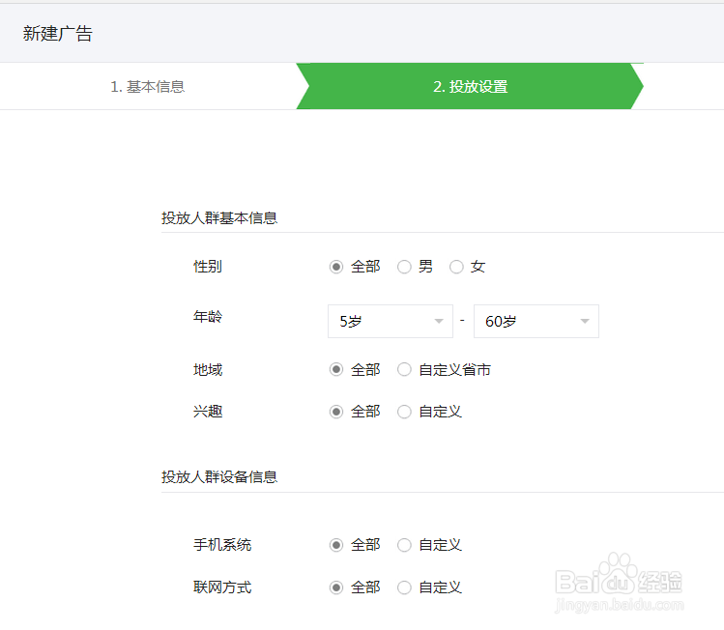Click 投放人群设备信息 section heading
724x630 pixels.
pyautogui.click(x=219, y=476)
